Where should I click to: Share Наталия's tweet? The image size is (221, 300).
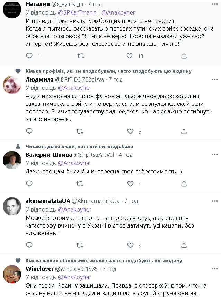coord(184,56)
